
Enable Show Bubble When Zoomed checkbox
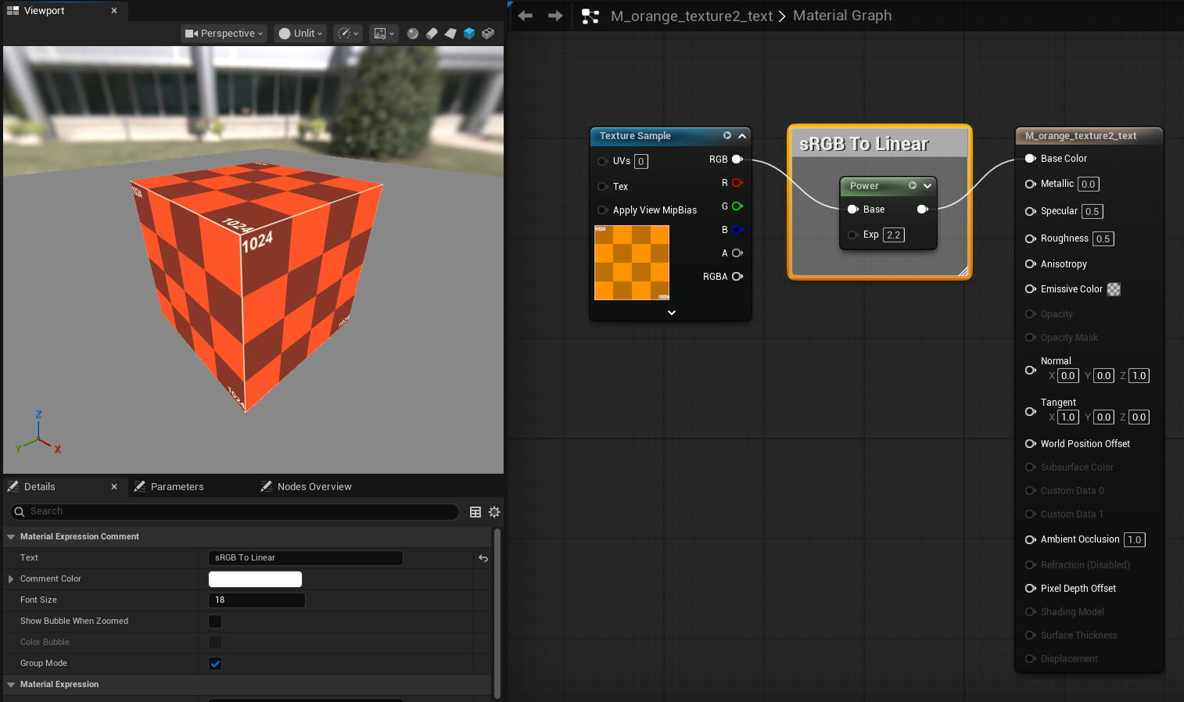pos(215,621)
